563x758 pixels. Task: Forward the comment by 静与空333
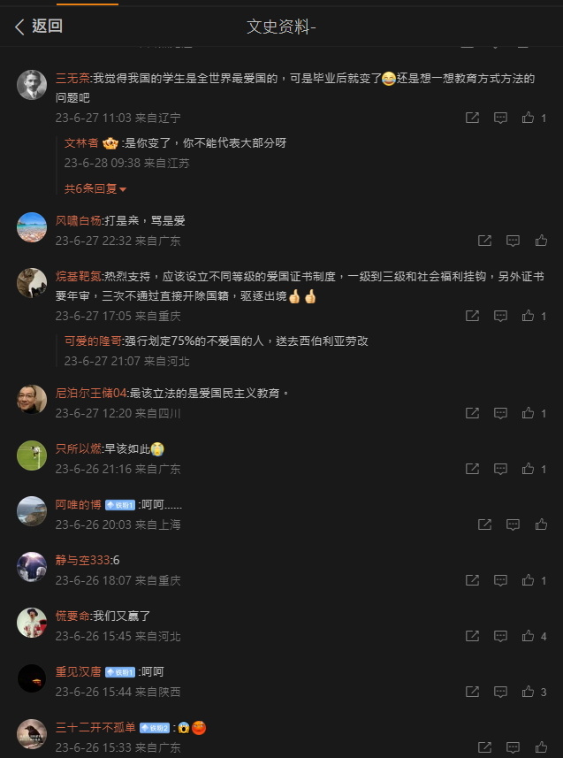click(x=472, y=579)
